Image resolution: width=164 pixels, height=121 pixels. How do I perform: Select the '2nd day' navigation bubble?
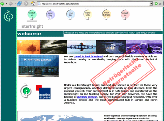(x=71, y=14)
